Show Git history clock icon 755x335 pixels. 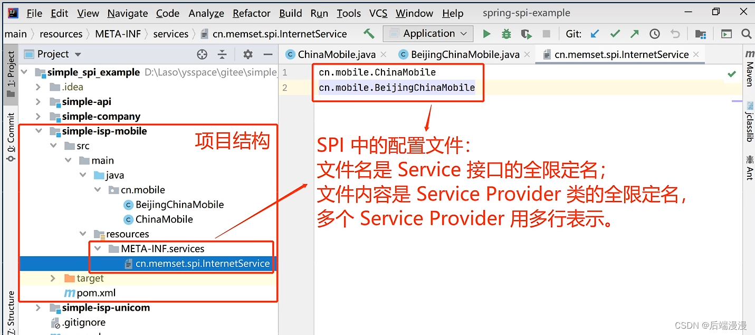[655, 34]
